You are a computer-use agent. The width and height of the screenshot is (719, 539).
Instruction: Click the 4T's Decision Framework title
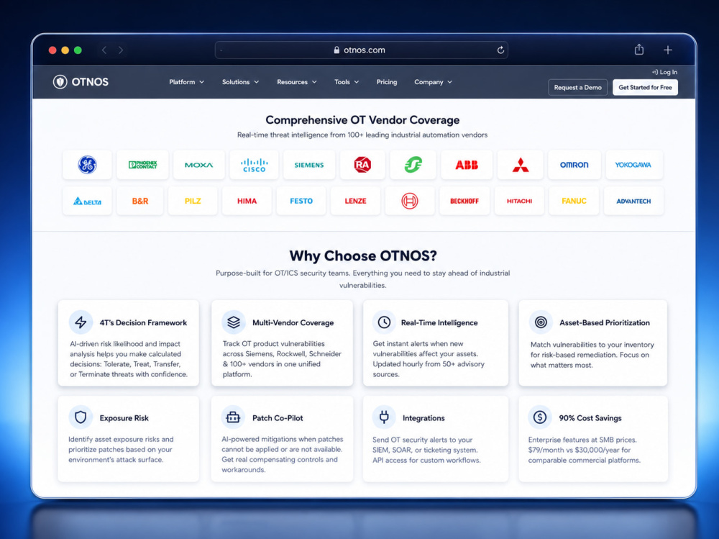point(143,323)
